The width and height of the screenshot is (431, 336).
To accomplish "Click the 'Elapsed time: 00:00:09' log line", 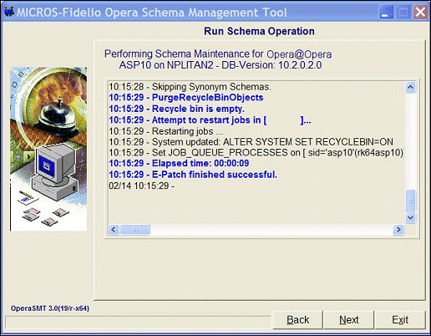I will tap(179, 163).
